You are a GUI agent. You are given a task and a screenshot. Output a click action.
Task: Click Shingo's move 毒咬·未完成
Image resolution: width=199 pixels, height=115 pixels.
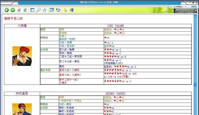click(66, 111)
